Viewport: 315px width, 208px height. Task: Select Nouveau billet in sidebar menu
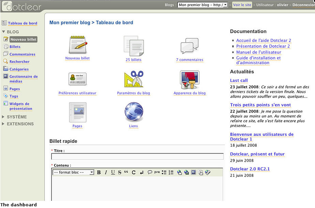click(x=23, y=40)
